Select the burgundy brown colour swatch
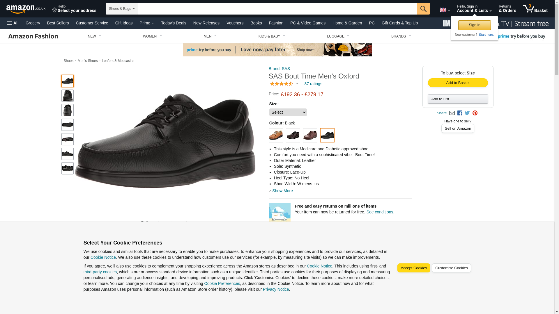The height and width of the screenshot is (314, 559). 310,135
